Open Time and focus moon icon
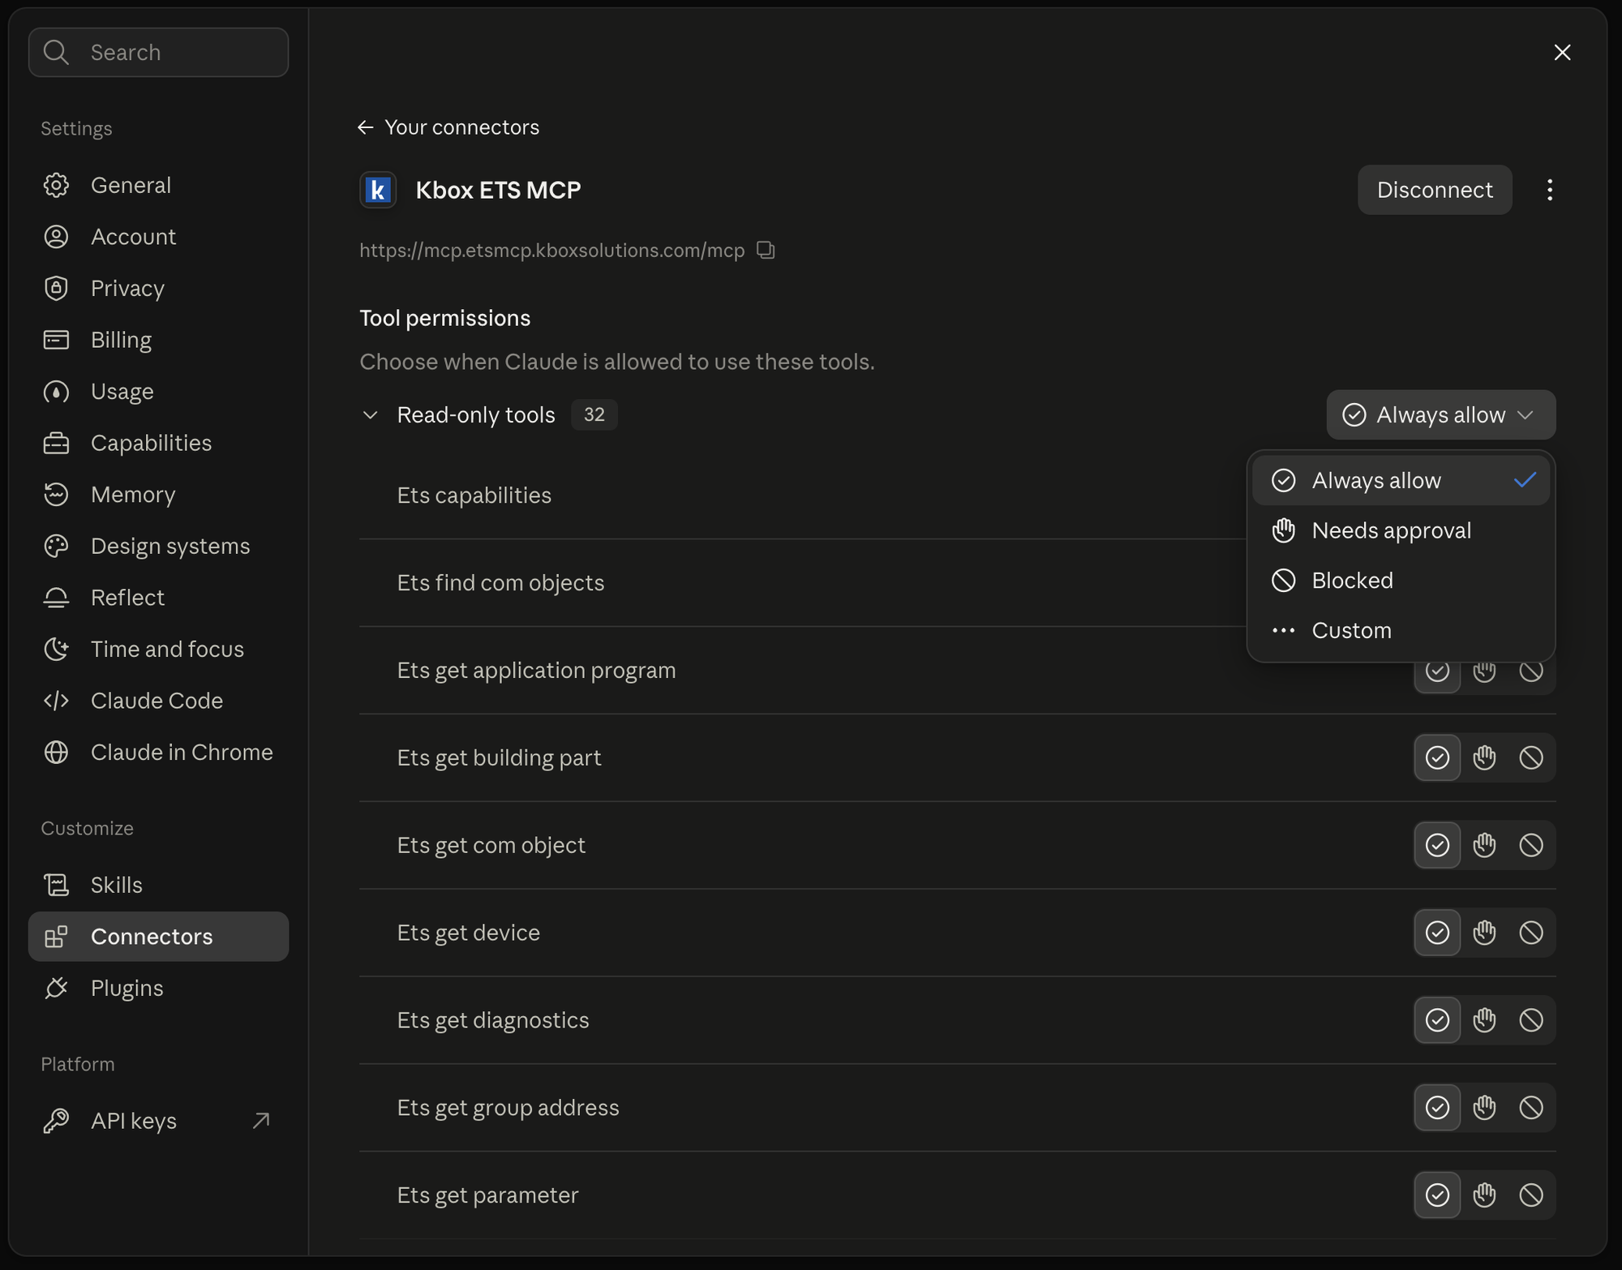1622x1270 pixels. (x=56, y=649)
